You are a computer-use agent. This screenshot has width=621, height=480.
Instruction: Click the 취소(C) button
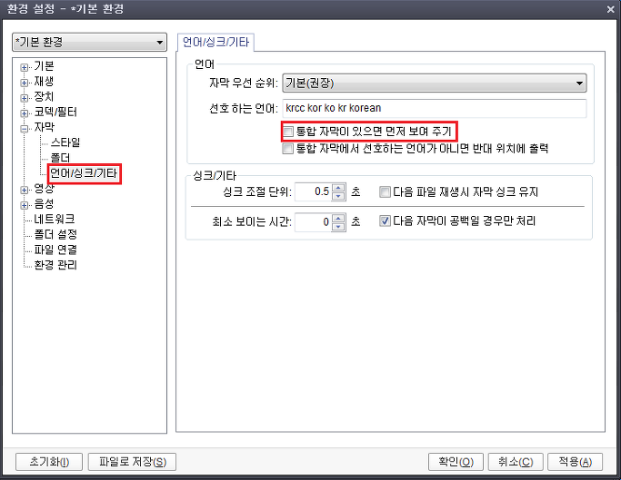pyautogui.click(x=516, y=462)
